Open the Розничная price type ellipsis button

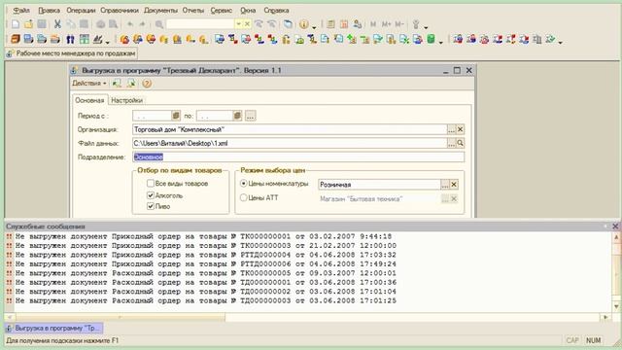click(x=445, y=184)
